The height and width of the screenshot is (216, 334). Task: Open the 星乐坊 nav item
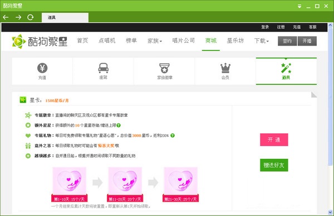coord(235,41)
